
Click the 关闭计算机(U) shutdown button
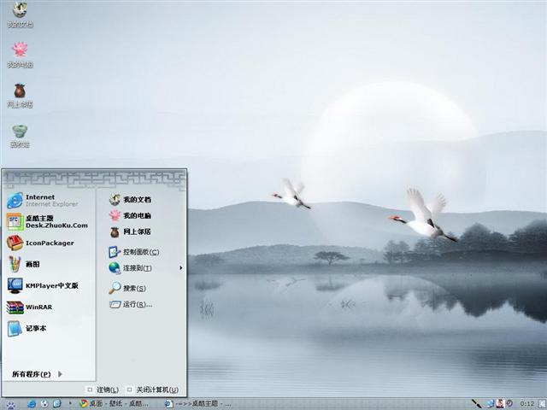[153, 389]
